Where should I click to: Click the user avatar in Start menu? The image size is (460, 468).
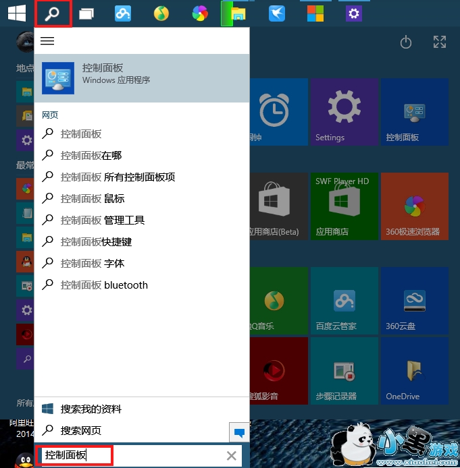point(26,42)
